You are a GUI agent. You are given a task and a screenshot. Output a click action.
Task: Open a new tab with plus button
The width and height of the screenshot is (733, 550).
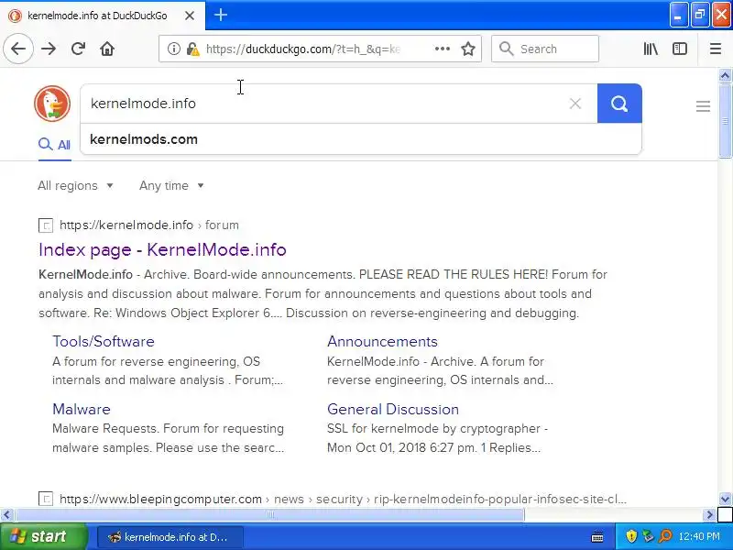(x=221, y=15)
